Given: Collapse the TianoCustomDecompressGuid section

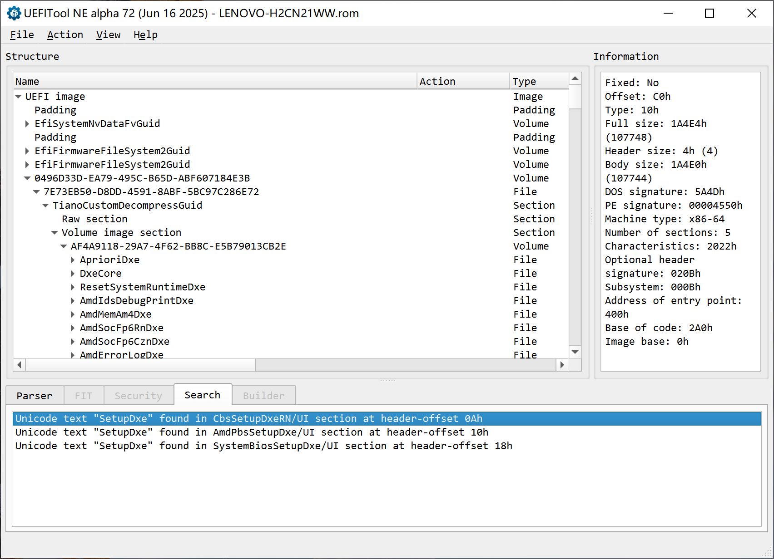Looking at the screenshot, I should (45, 206).
